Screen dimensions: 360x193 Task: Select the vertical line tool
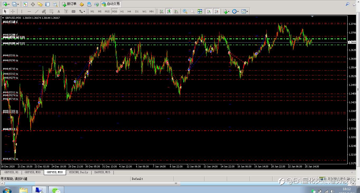pyautogui.click(x=22, y=11)
